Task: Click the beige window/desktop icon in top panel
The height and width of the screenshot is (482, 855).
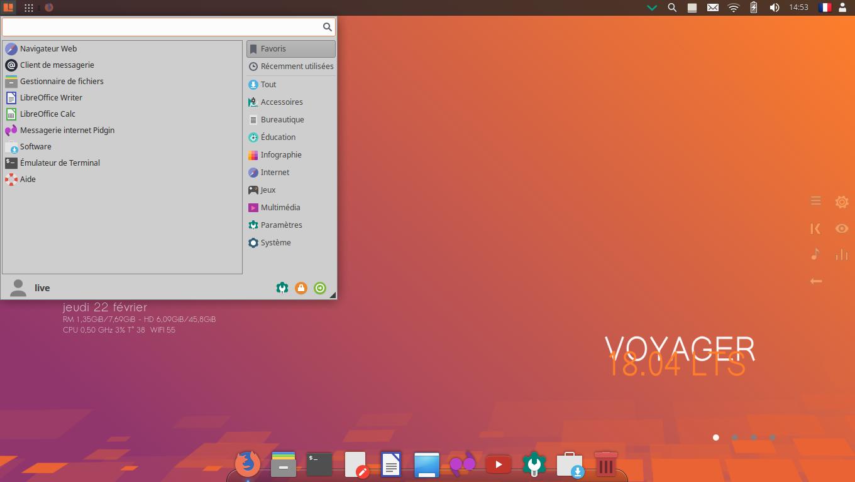Action: (692, 8)
